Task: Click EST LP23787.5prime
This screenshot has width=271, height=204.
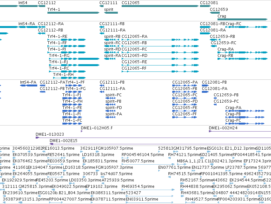Action: coord(241,167)
